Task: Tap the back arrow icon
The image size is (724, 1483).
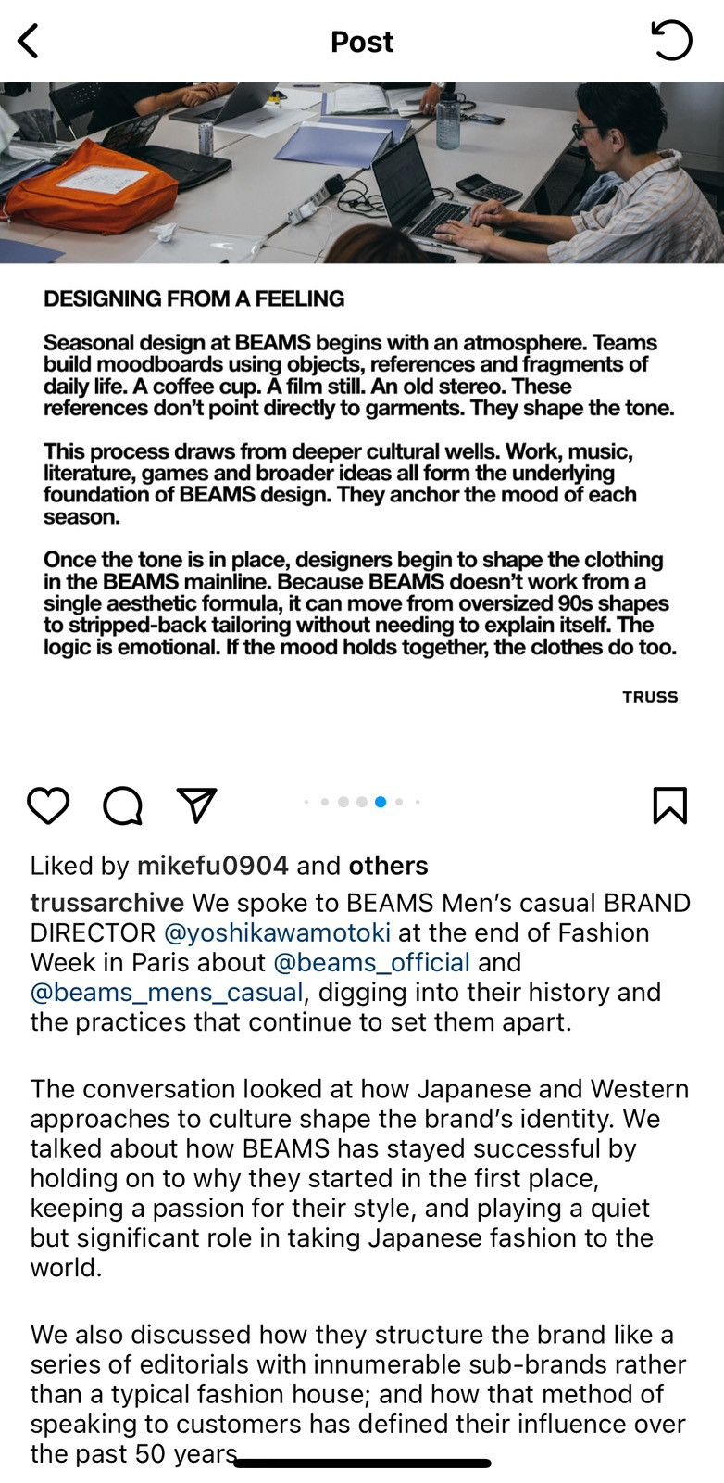Action: pyautogui.click(x=29, y=42)
